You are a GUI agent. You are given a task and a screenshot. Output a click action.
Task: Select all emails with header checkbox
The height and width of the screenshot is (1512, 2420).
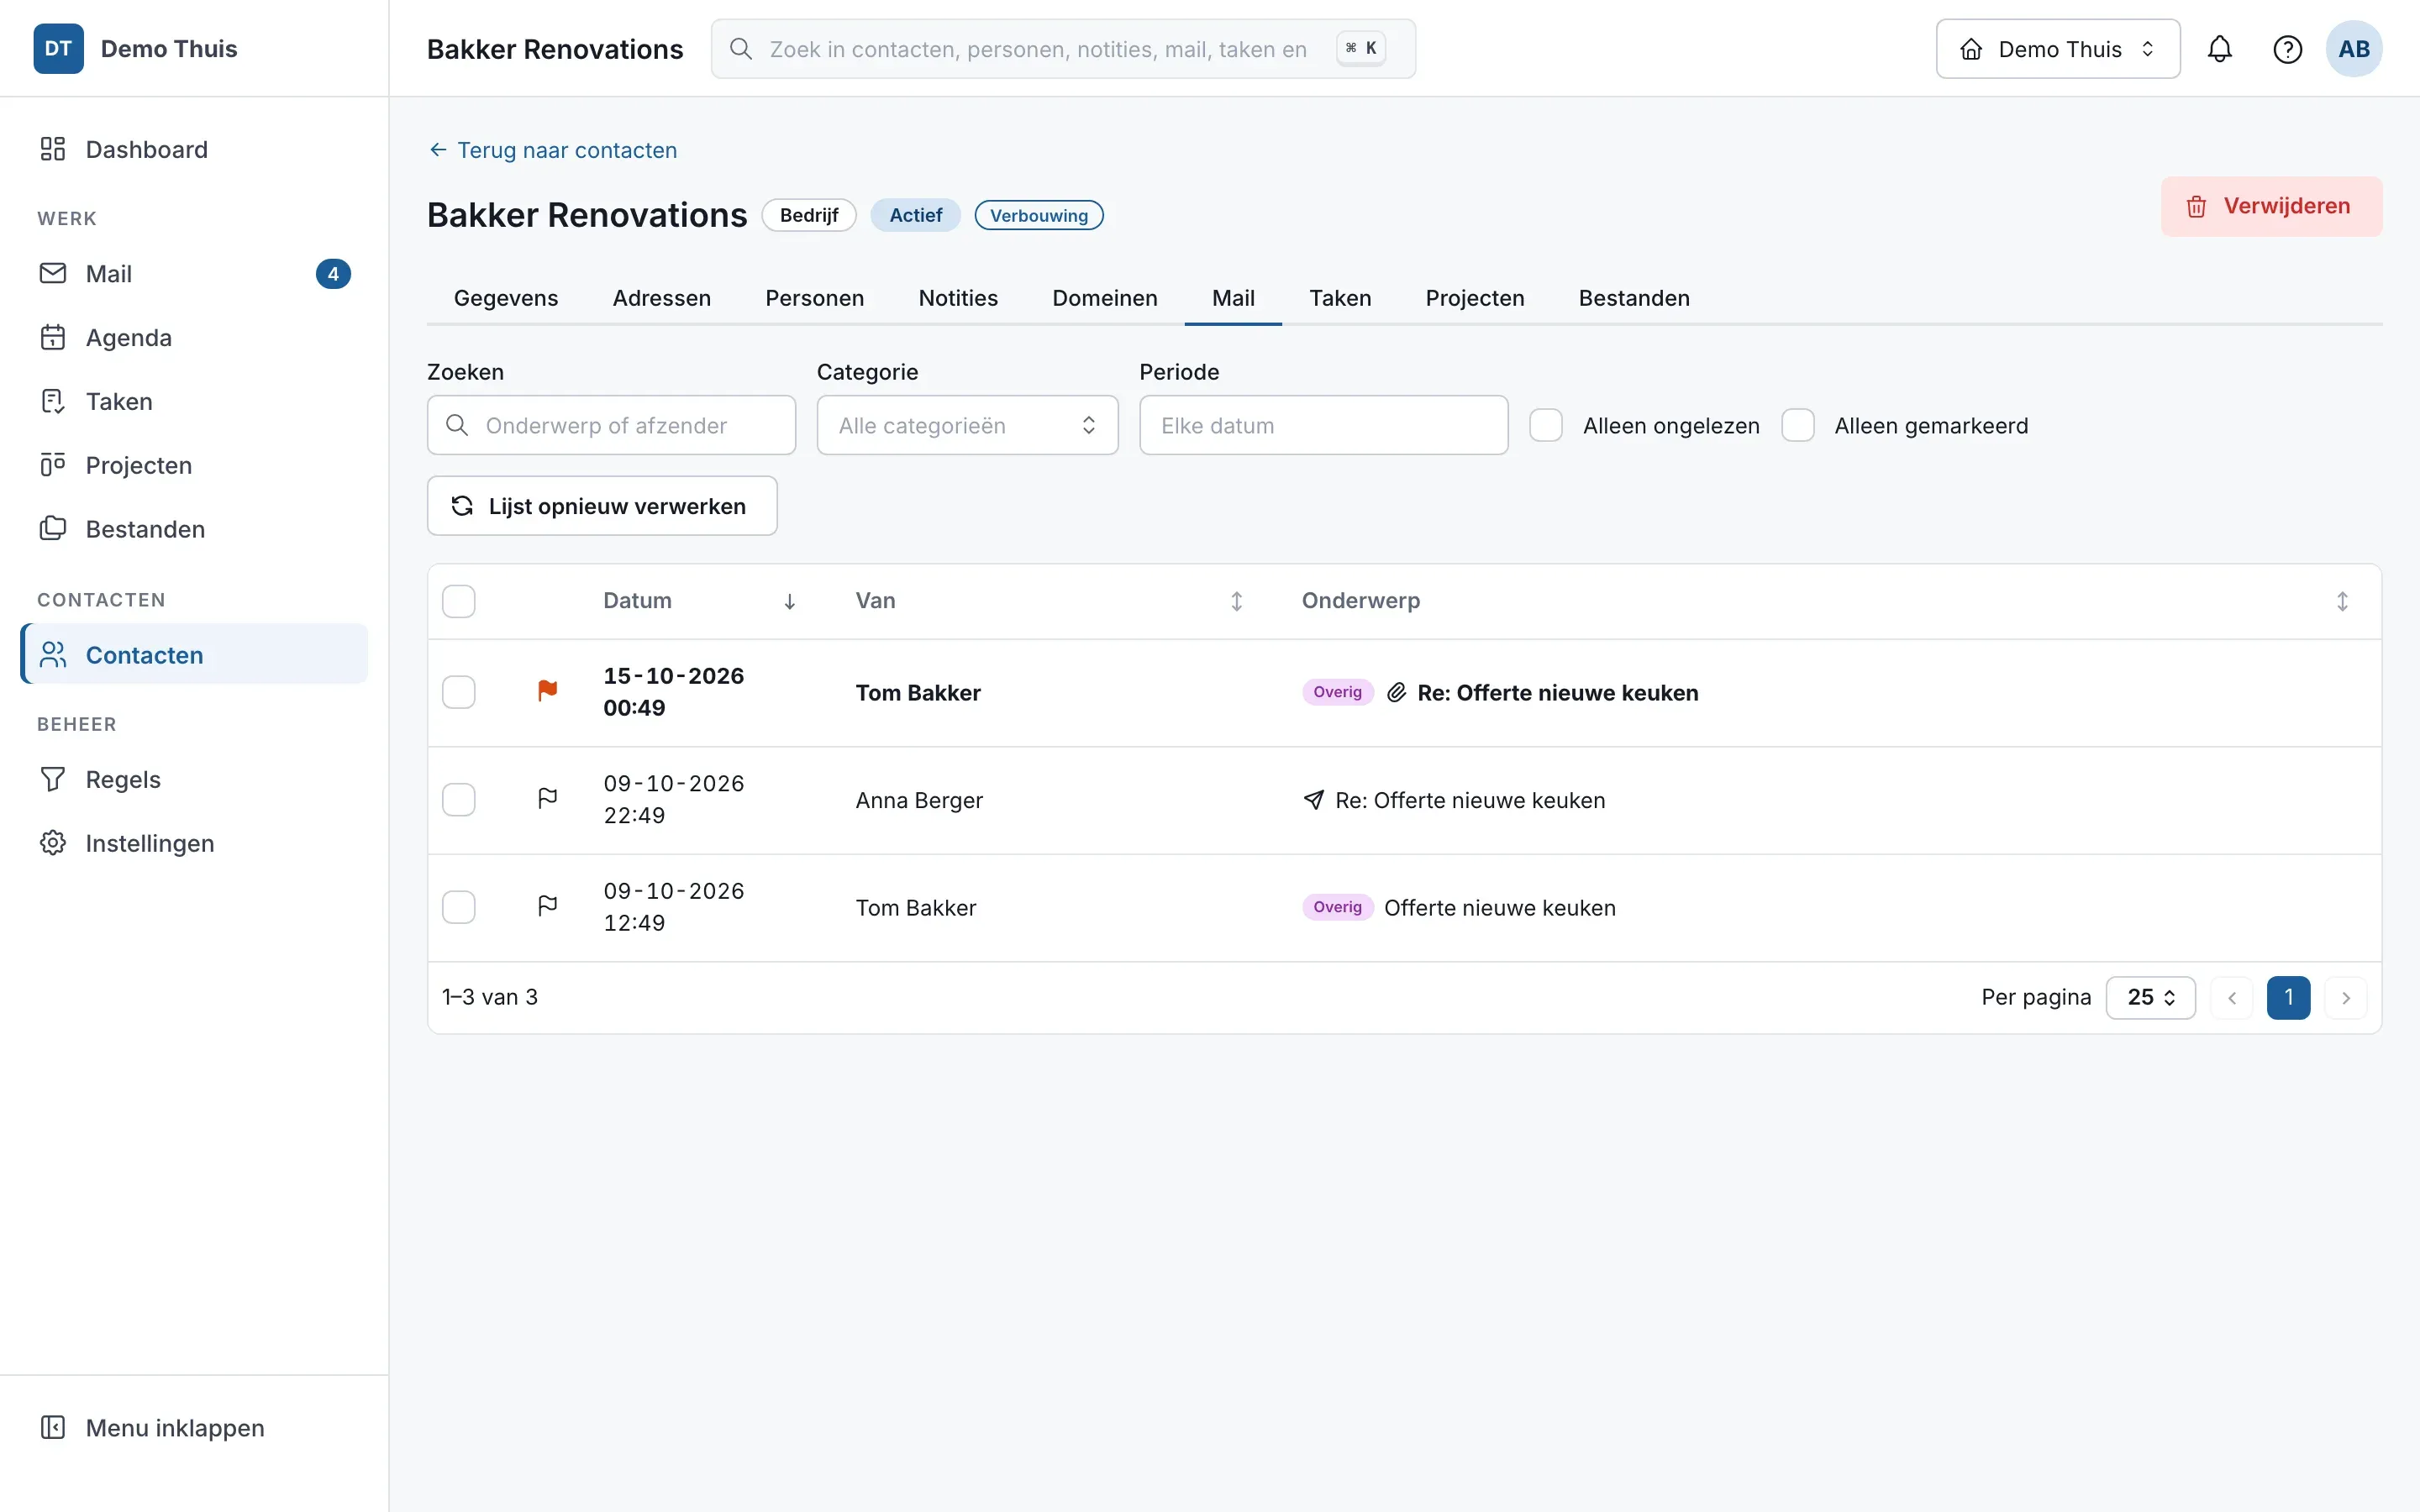click(459, 601)
